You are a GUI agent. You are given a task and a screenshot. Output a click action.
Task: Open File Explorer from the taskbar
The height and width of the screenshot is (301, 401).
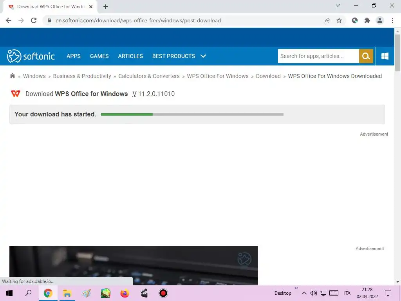[67, 293]
